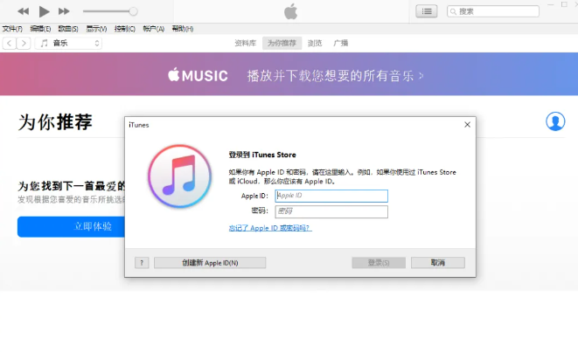The width and height of the screenshot is (578, 352).
Task: Open the 帐户(A) menu
Action: pos(153,29)
